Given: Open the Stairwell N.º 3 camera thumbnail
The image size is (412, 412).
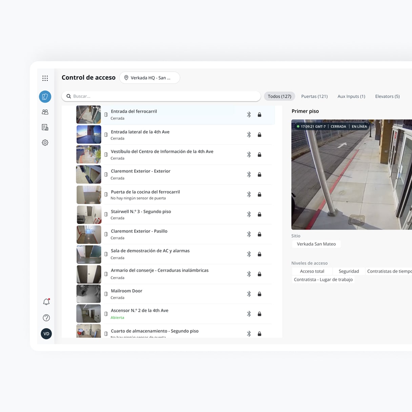Looking at the screenshot, I should tap(89, 214).
